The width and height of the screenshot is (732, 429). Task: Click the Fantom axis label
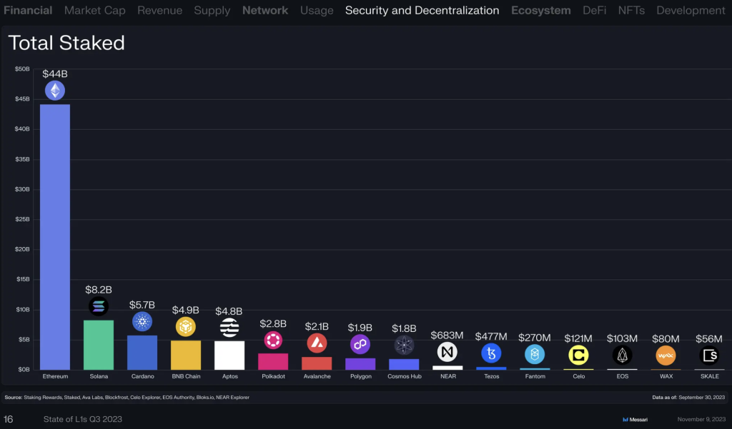(535, 376)
